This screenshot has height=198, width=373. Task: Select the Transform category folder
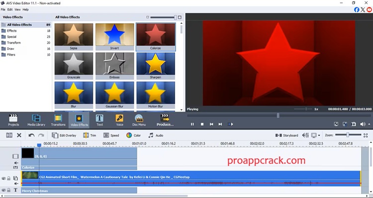tap(26, 43)
